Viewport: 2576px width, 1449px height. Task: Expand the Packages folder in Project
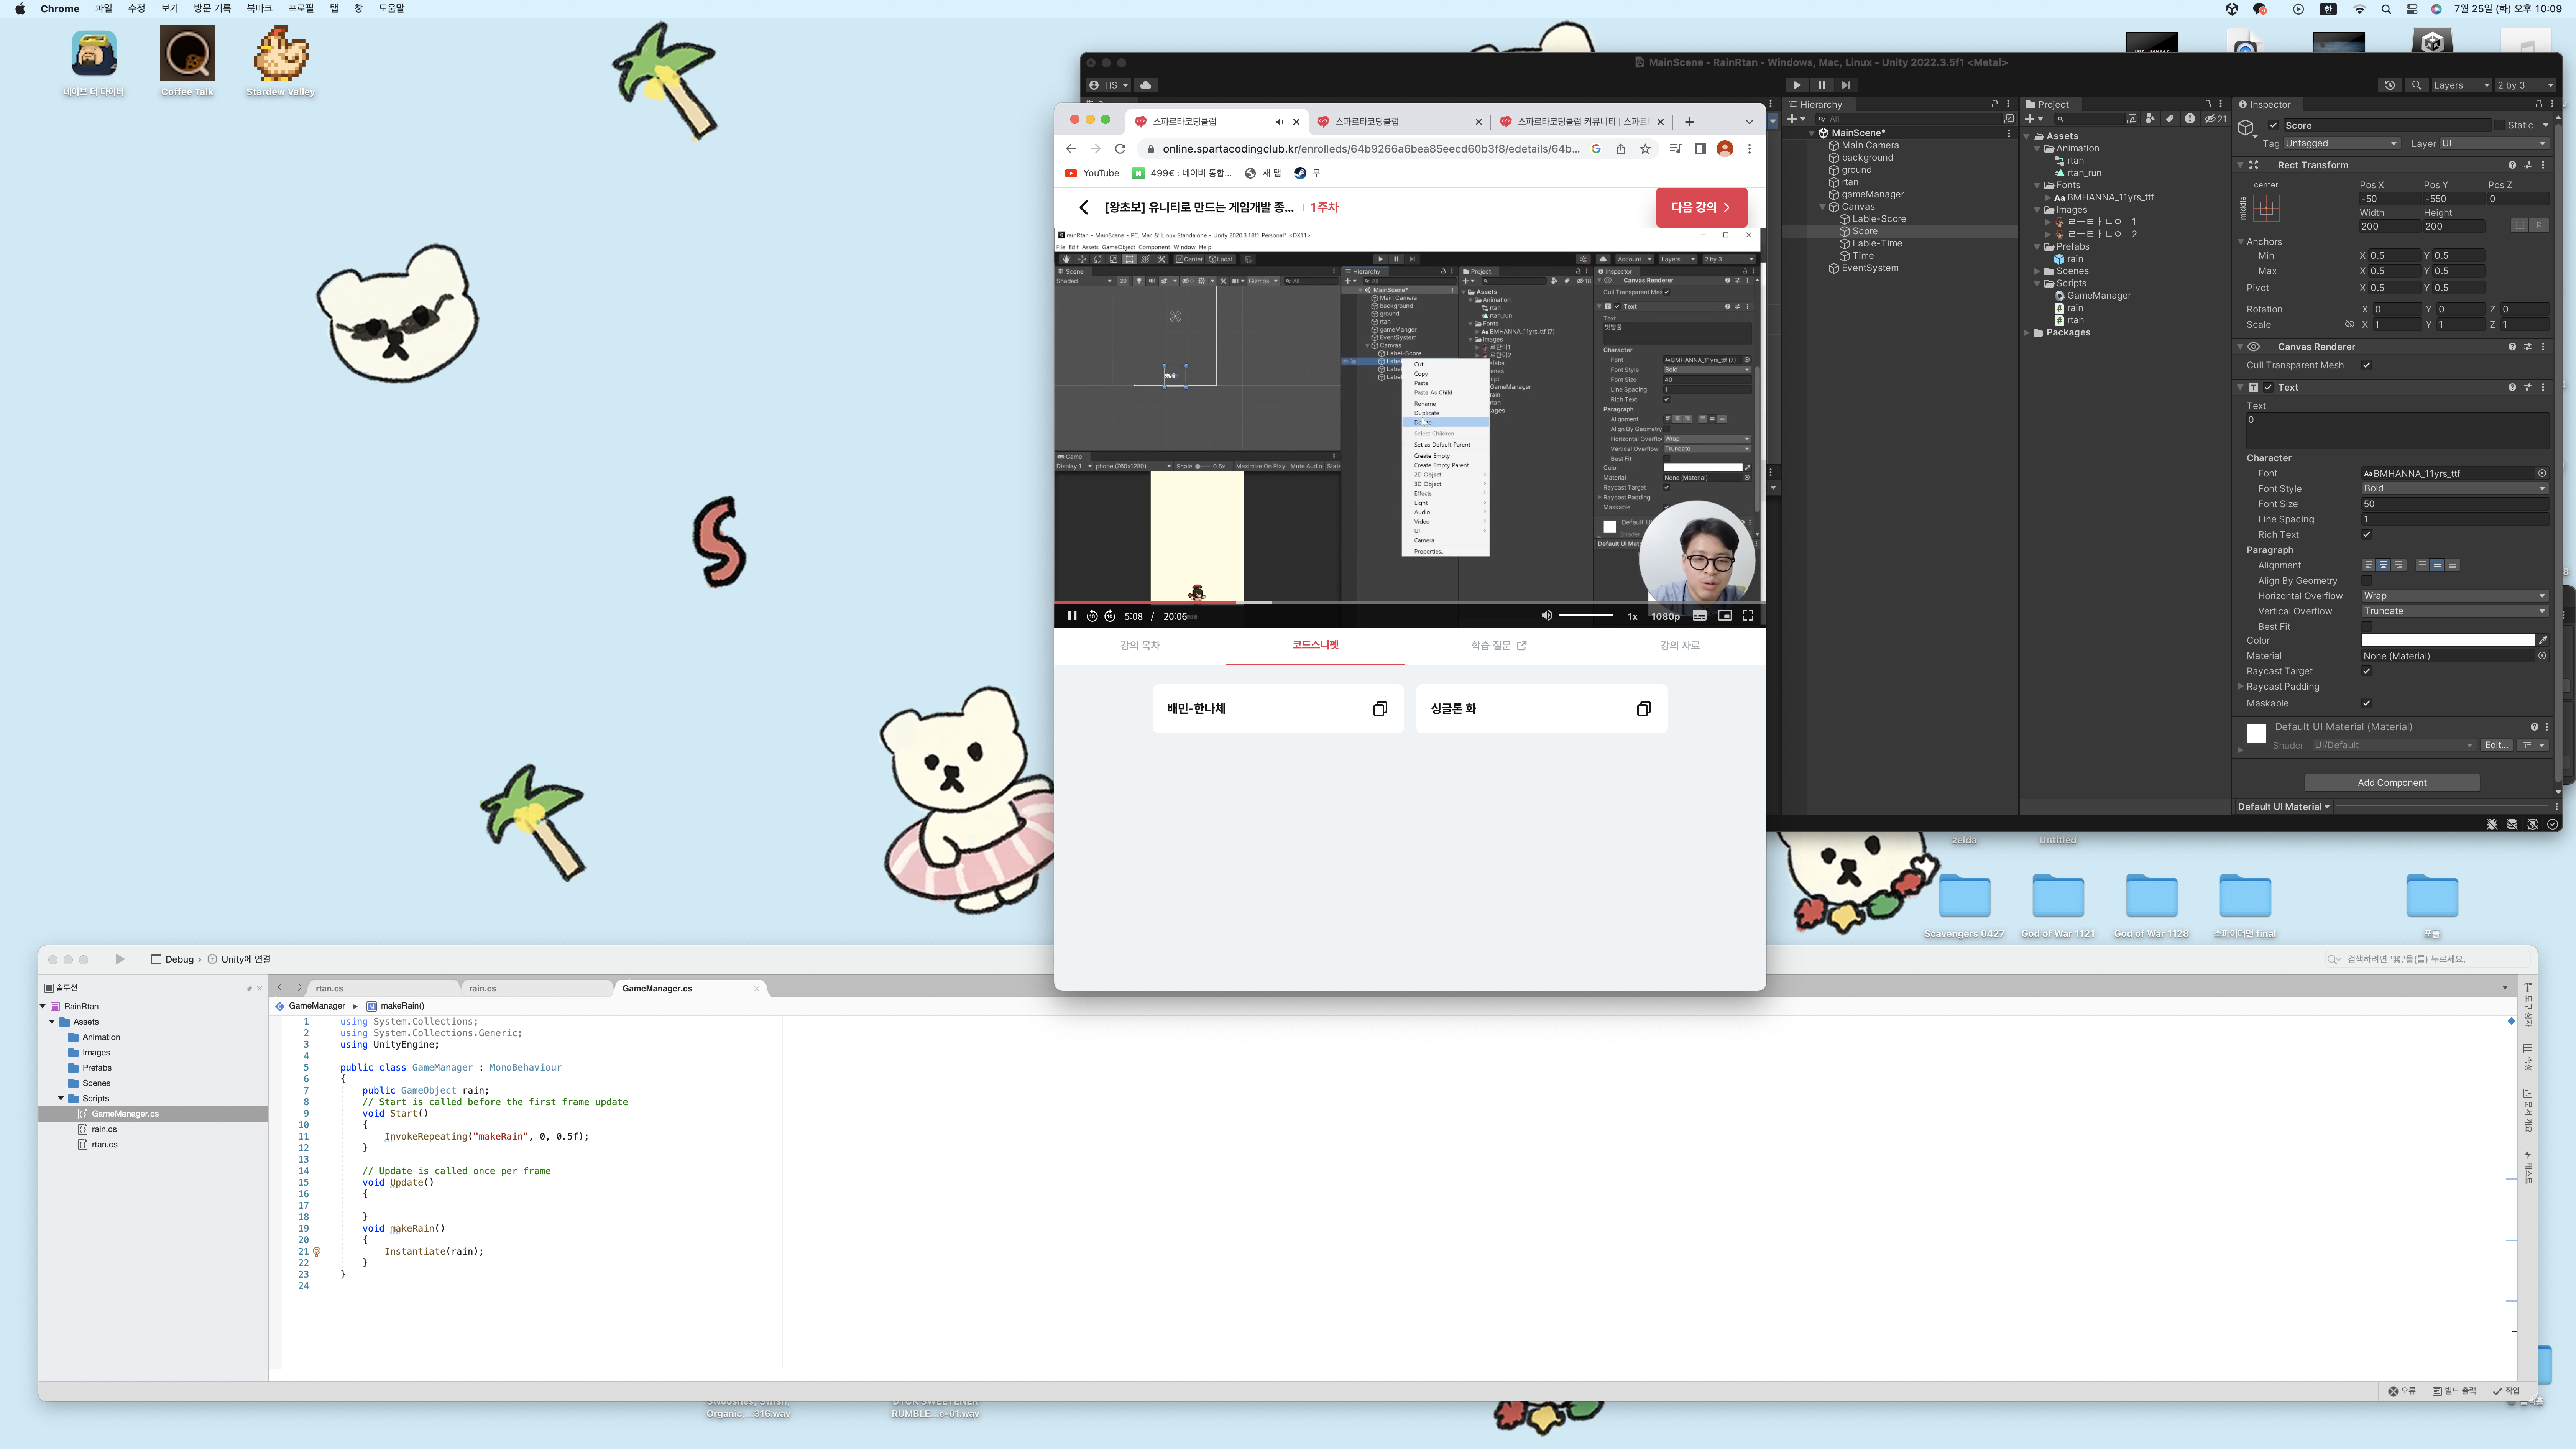(2027, 333)
